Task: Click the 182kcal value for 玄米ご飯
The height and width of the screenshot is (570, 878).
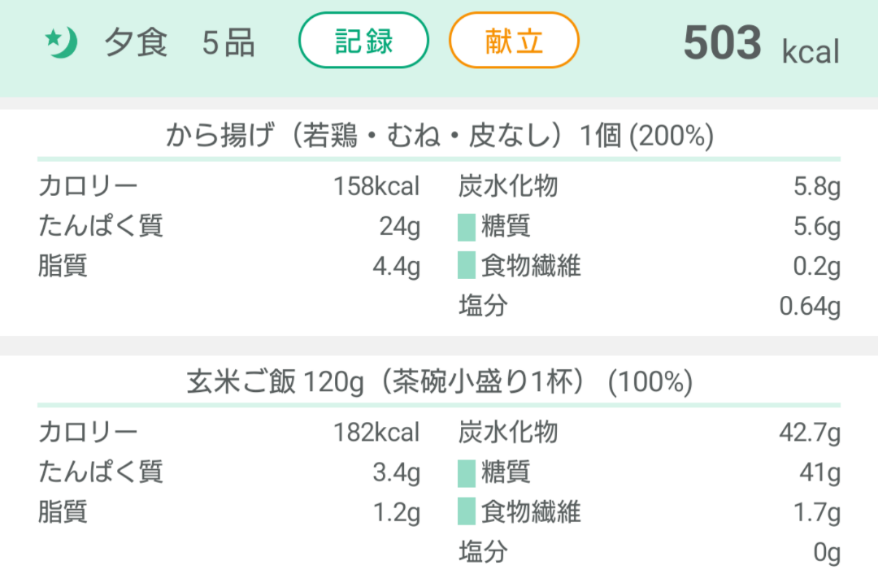Action: pyautogui.click(x=376, y=433)
